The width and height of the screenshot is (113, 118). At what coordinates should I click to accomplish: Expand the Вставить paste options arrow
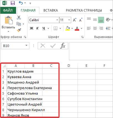pos(8,32)
